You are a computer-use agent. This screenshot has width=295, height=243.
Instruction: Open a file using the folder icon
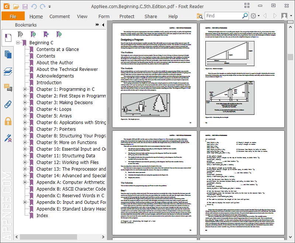(x=16, y=7)
